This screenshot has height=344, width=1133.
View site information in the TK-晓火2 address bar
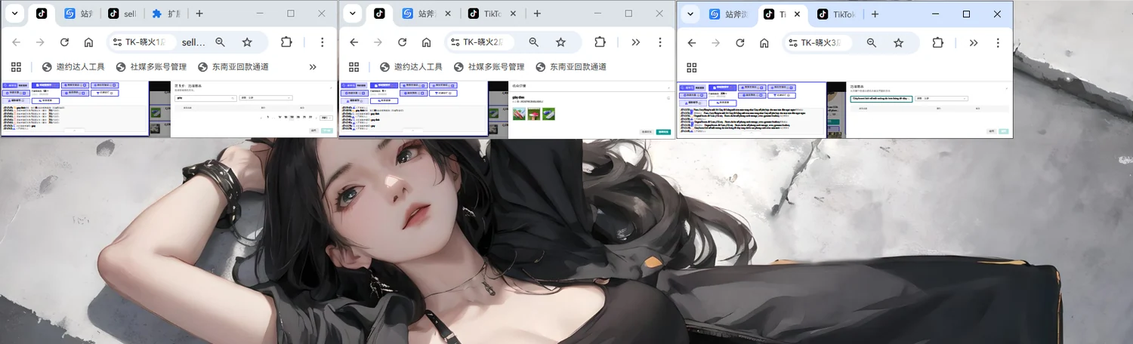click(x=456, y=42)
